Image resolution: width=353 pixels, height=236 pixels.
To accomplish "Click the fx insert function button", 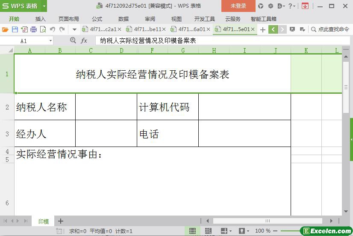I will (84, 40).
